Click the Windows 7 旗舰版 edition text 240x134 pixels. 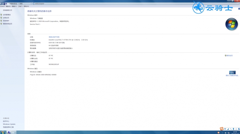coord(36,18)
